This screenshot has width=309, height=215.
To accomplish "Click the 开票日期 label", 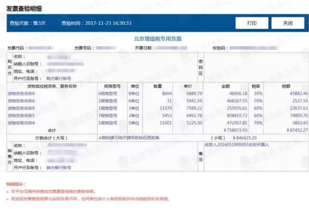I will tap(145, 48).
